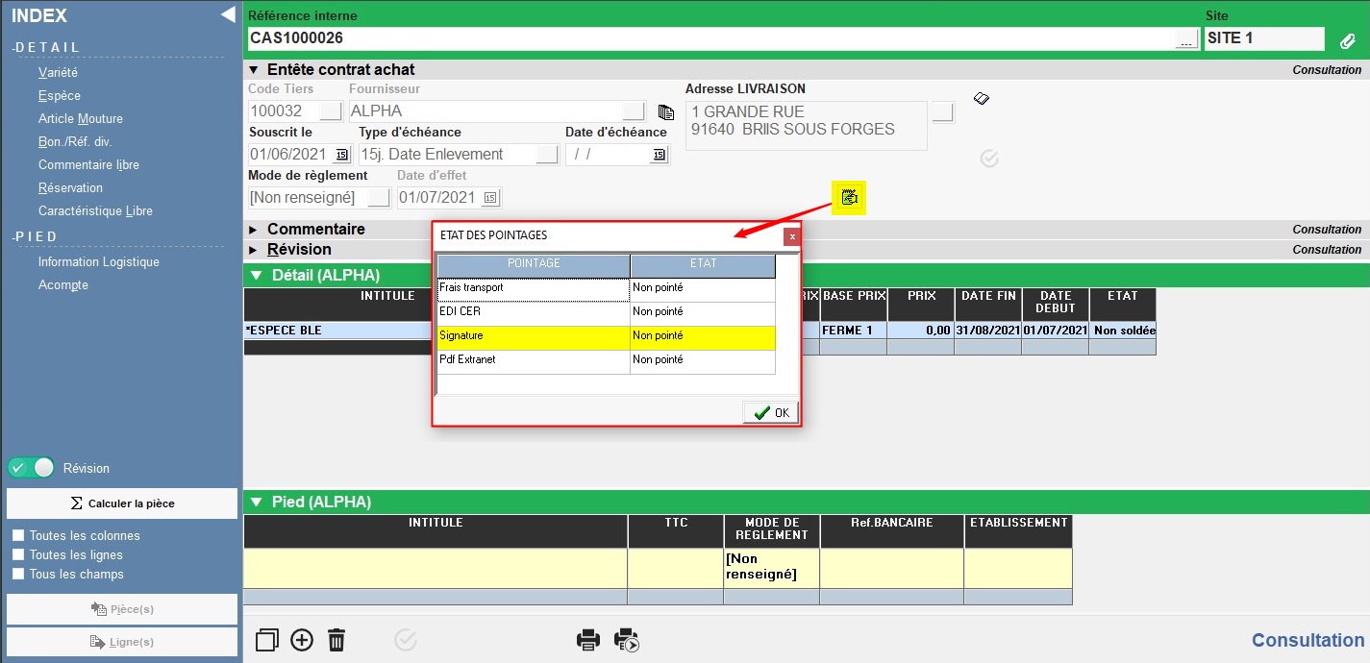Click the yellow highlighted pointage status icon
The width and height of the screenshot is (1370, 663).
point(849,197)
